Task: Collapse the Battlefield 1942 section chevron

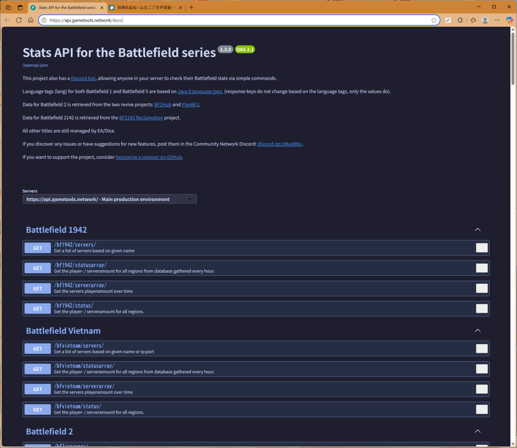Action: click(478, 229)
